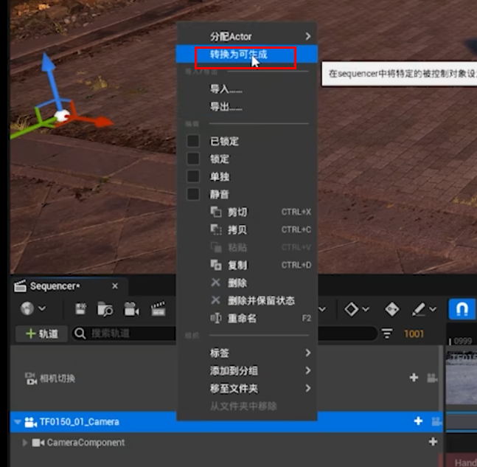Screen dimensions: 477x467
Task: Click the 拷贝 copy icon
Action: [x=216, y=229]
